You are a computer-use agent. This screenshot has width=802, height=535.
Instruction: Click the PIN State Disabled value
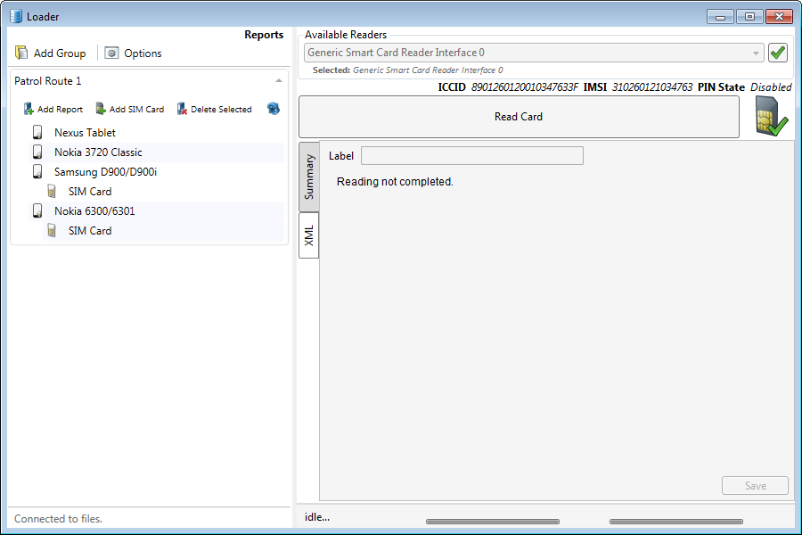771,87
